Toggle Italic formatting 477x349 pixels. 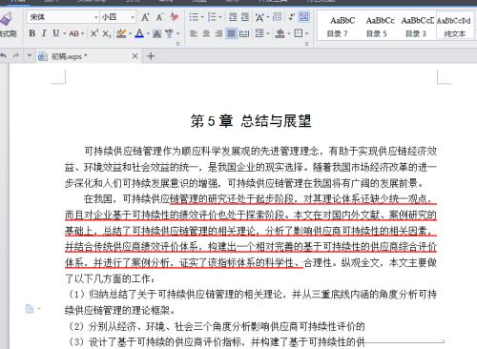[x=44, y=33]
